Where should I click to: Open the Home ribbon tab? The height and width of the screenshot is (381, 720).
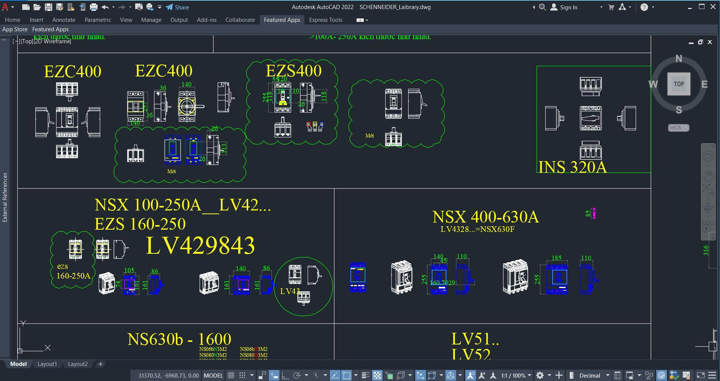coord(12,20)
